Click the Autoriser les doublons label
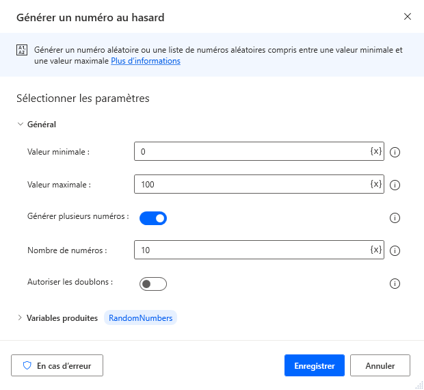Viewport: 424px width, 390px height. [x=70, y=282]
